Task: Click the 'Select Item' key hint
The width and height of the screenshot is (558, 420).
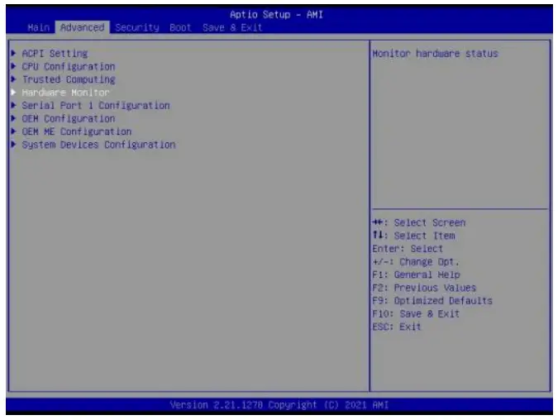Action: (413, 236)
